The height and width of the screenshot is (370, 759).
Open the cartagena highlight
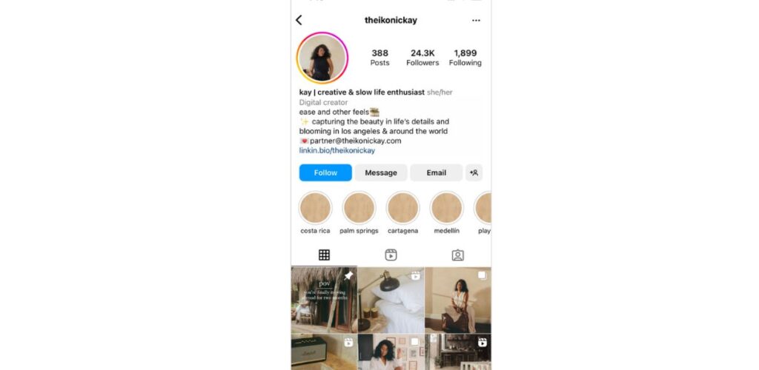(x=402, y=208)
